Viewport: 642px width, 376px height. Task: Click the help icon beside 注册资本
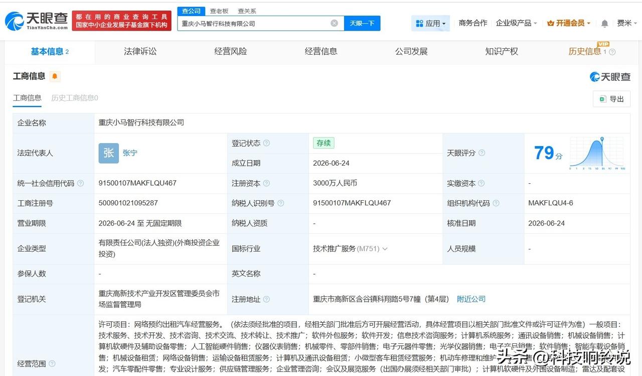tap(266, 183)
